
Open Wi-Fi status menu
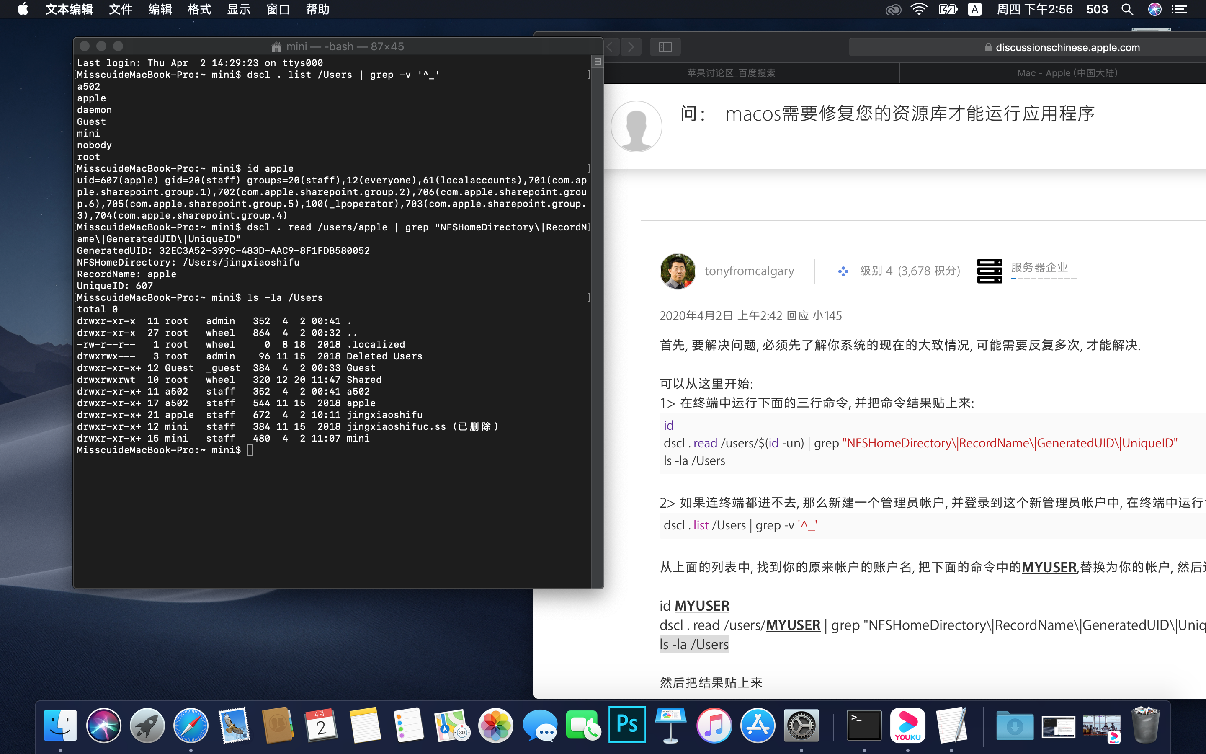coord(918,10)
